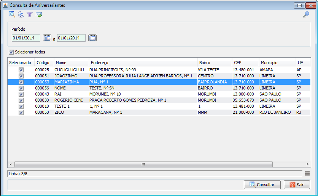Image resolution: width=318 pixels, height=196 pixels.
Task: Click the Sair button
Action: (x=299, y=185)
